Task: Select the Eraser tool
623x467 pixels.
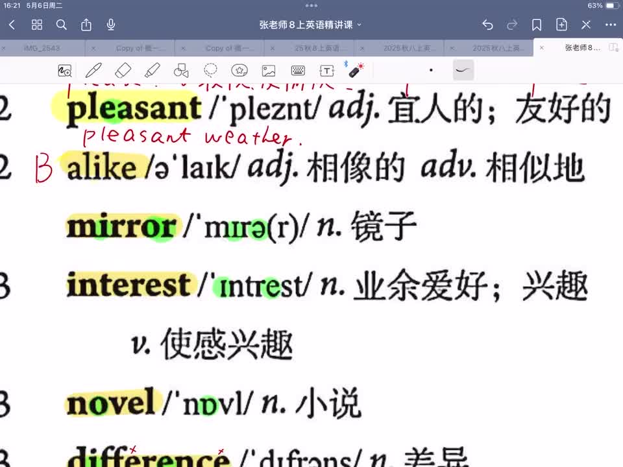Action: click(123, 71)
